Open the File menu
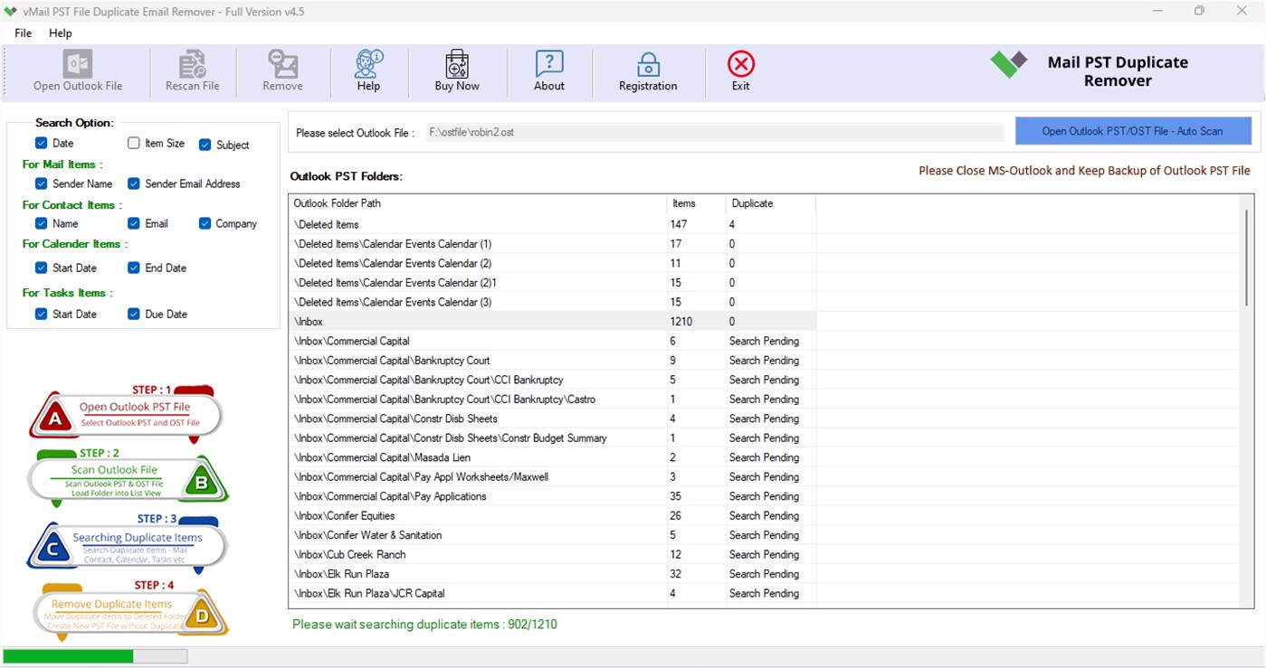 pyautogui.click(x=22, y=33)
